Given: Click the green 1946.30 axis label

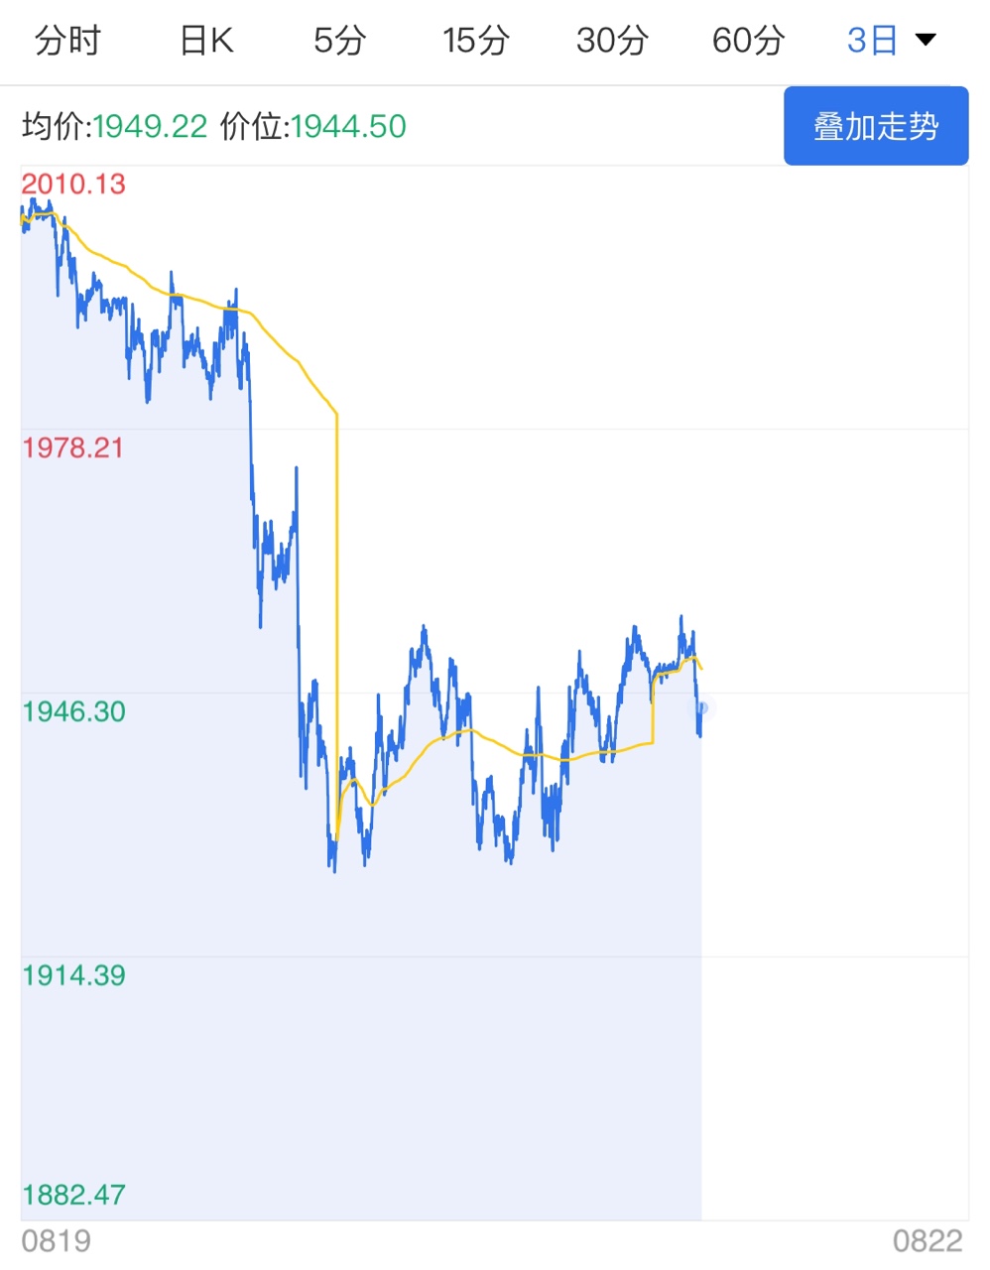Looking at the screenshot, I should click(x=73, y=711).
